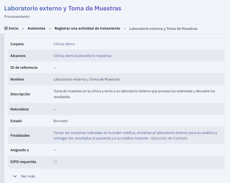Click the Estado row label

(x=16, y=121)
